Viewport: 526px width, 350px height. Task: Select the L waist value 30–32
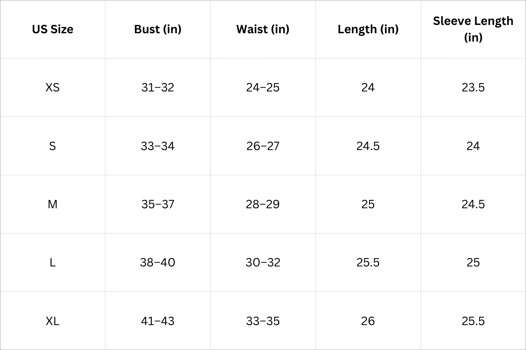pos(263,262)
